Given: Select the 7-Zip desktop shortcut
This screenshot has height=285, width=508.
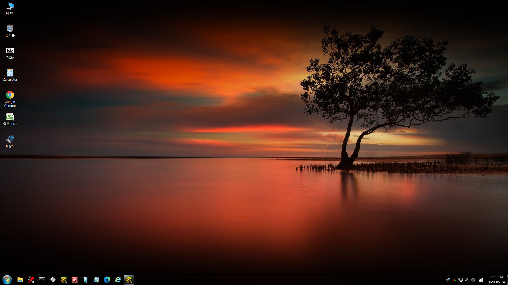Looking at the screenshot, I should tap(10, 53).
